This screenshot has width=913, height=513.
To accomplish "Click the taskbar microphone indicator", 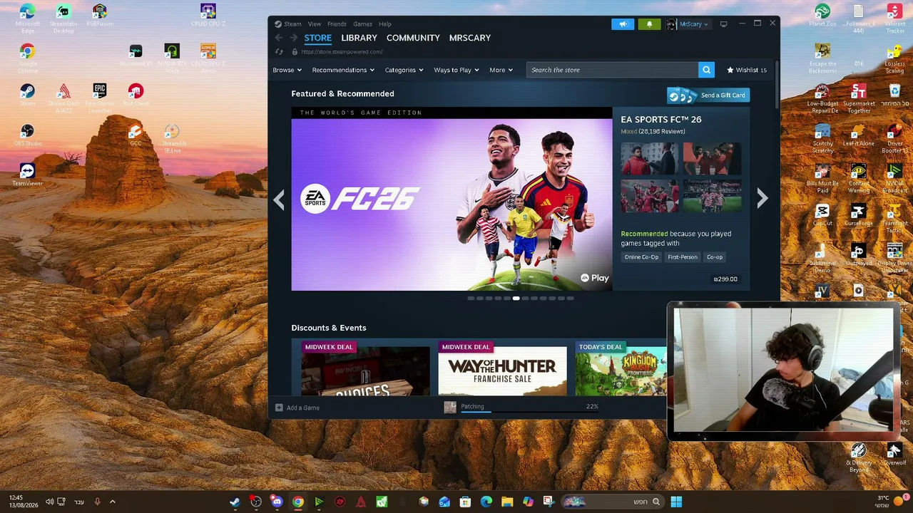I will pyautogui.click(x=97, y=502).
